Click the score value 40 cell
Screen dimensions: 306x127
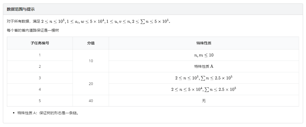(91, 101)
